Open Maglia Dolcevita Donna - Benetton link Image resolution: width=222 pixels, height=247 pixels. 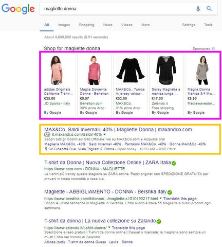pyautogui.click(x=94, y=92)
